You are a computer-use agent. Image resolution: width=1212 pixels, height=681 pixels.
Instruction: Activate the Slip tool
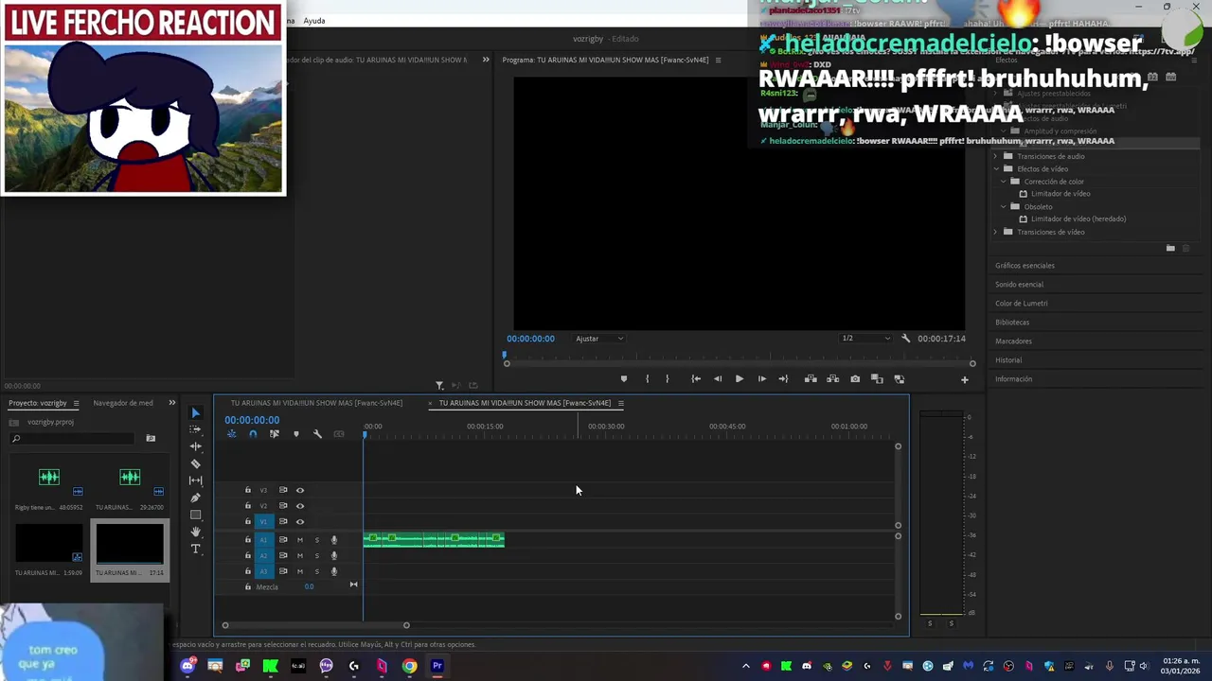click(196, 480)
